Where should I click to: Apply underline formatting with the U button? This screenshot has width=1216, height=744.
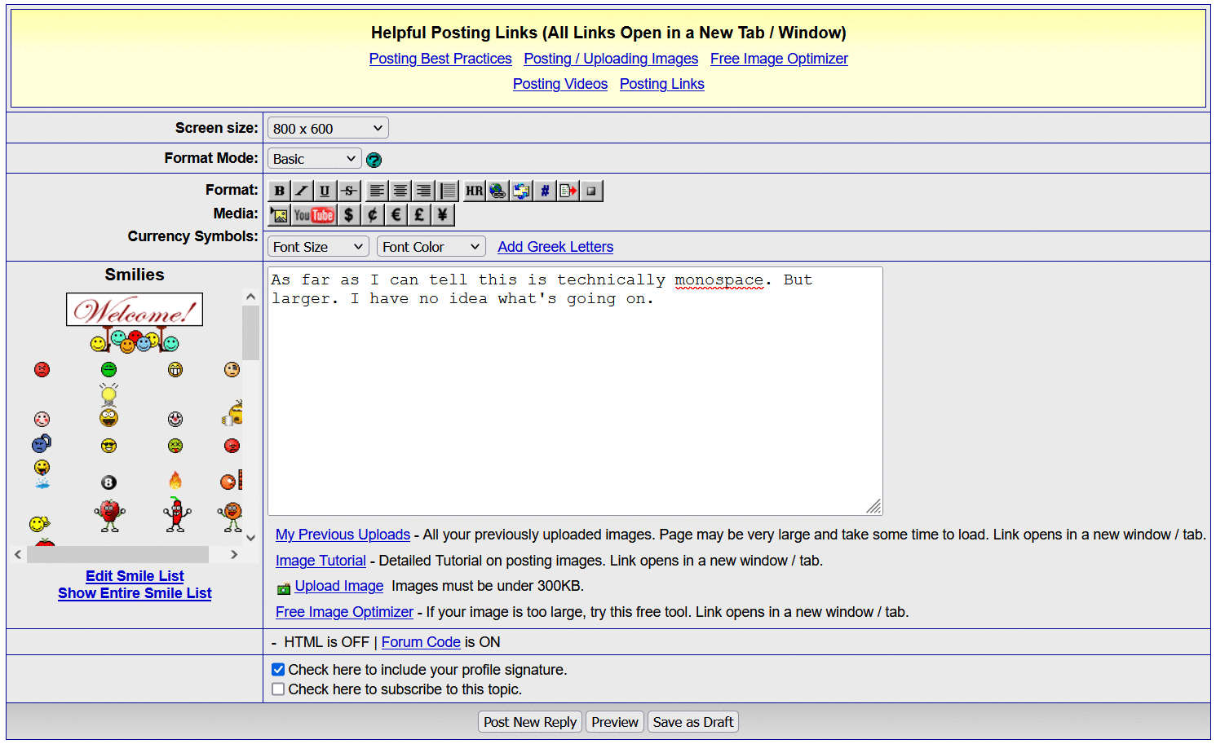(x=325, y=191)
